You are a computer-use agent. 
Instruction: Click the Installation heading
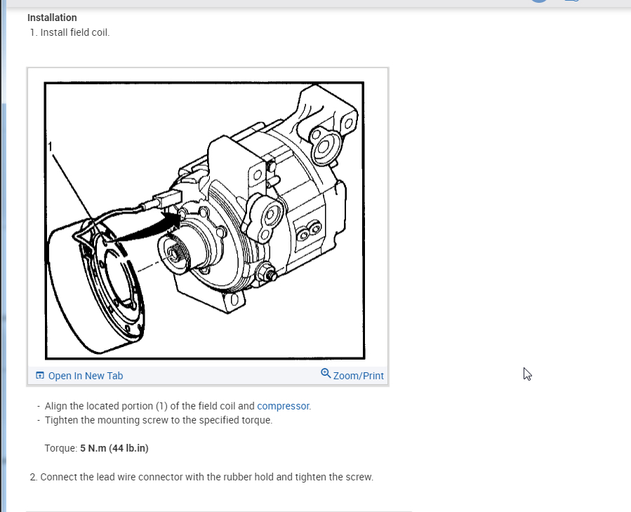tap(52, 18)
